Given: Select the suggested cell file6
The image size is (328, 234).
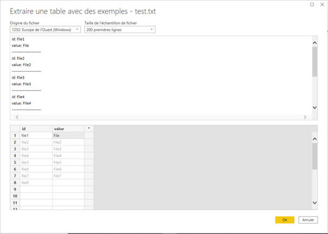Looking at the screenshot, I should 36,169.
